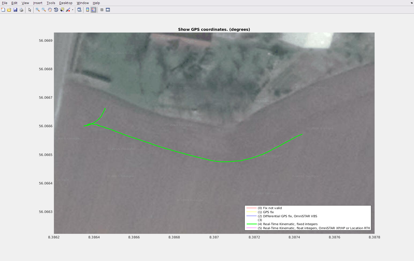Open the Tools menu
This screenshot has width=414, height=261.
tap(51, 3)
